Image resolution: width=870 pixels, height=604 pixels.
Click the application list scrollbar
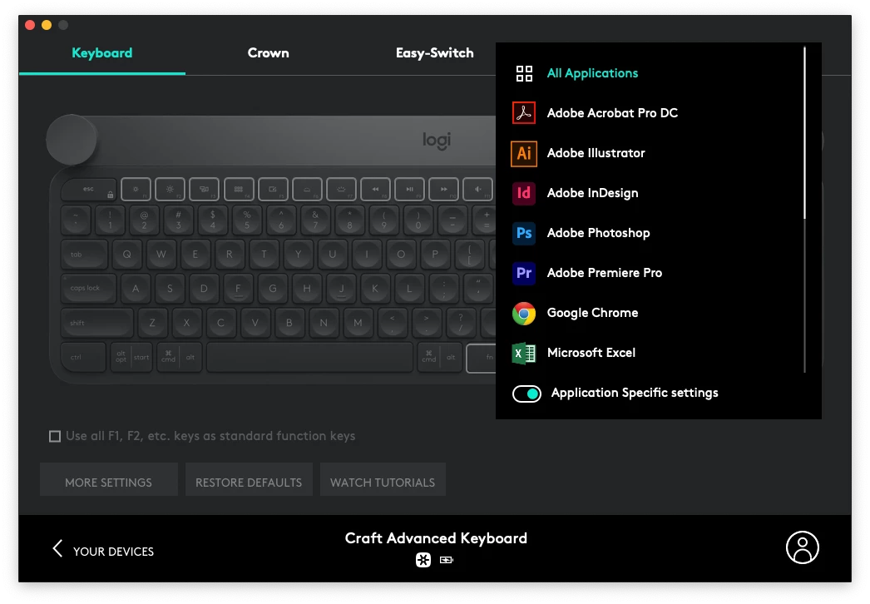(x=804, y=133)
